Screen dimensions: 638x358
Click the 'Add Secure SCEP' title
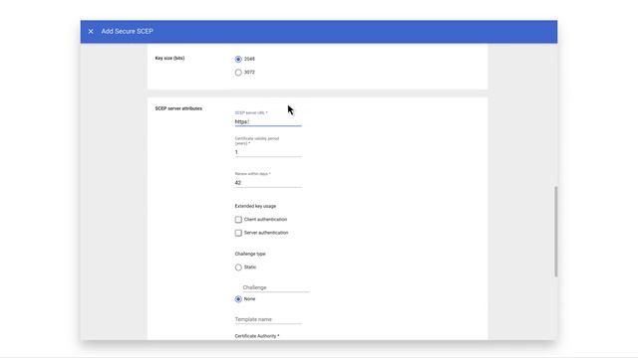click(x=127, y=31)
